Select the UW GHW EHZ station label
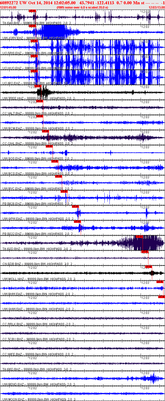Viewport: 165px width, 401px height. (38, 309)
